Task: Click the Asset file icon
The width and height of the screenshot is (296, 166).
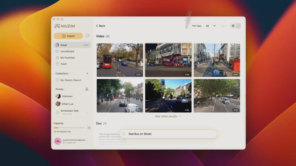Action: (57, 45)
